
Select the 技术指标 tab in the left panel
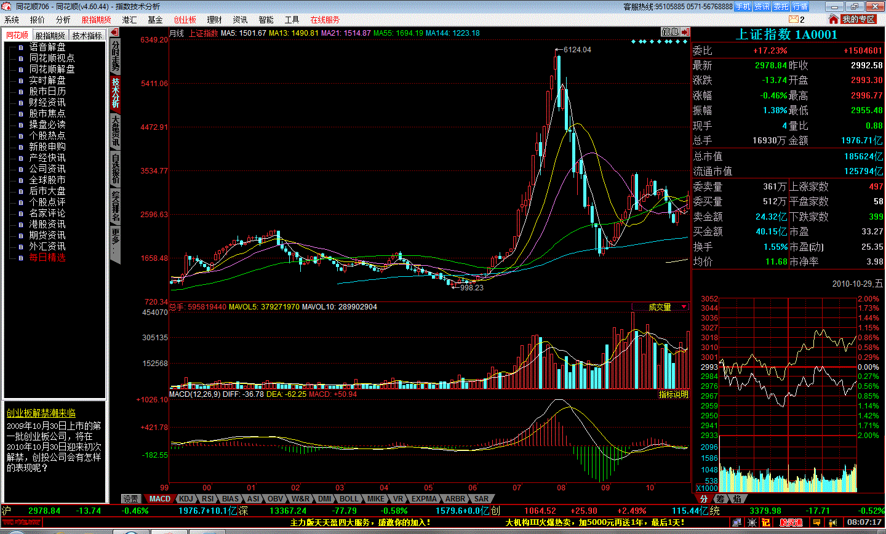(x=87, y=36)
